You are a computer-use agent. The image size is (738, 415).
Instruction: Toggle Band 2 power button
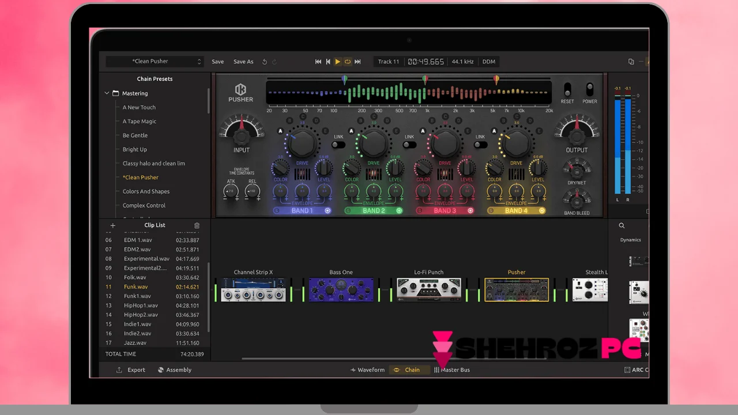click(x=399, y=211)
